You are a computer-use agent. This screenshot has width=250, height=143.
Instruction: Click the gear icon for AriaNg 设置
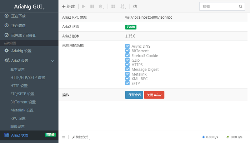click(6, 51)
